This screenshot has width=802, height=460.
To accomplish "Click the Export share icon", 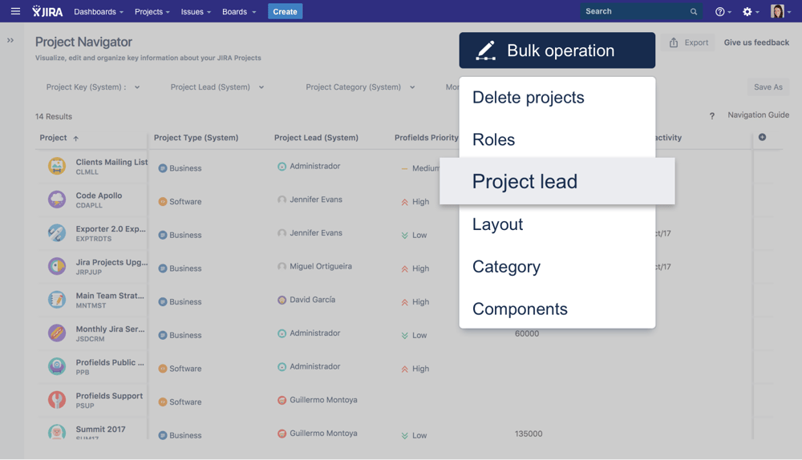I will pos(674,42).
